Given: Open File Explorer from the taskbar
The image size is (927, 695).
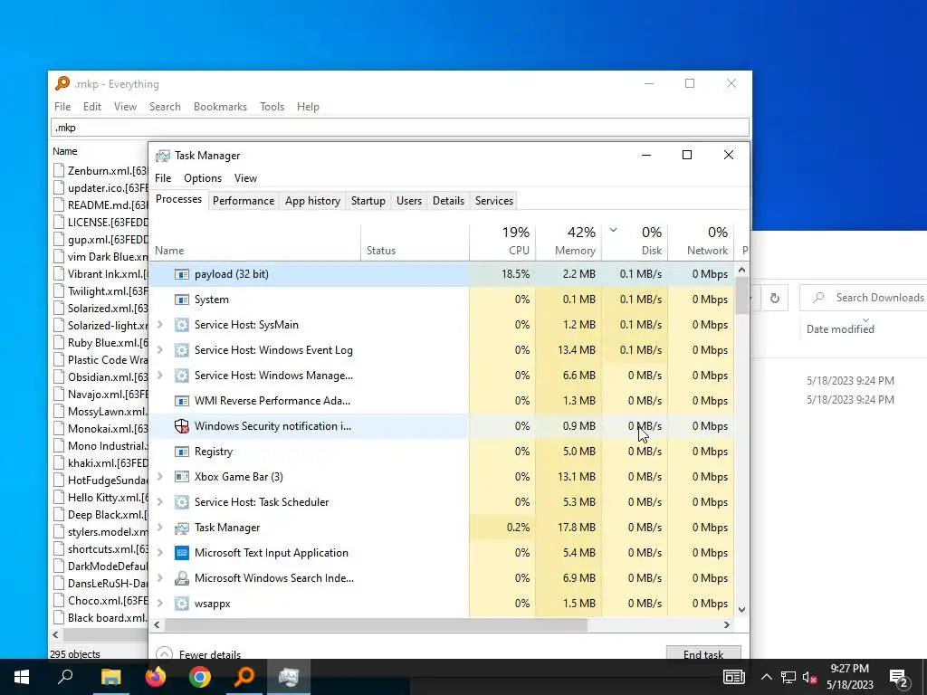Looking at the screenshot, I should point(110,677).
